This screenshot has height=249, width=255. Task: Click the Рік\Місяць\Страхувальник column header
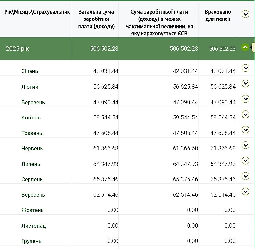[x=37, y=12]
